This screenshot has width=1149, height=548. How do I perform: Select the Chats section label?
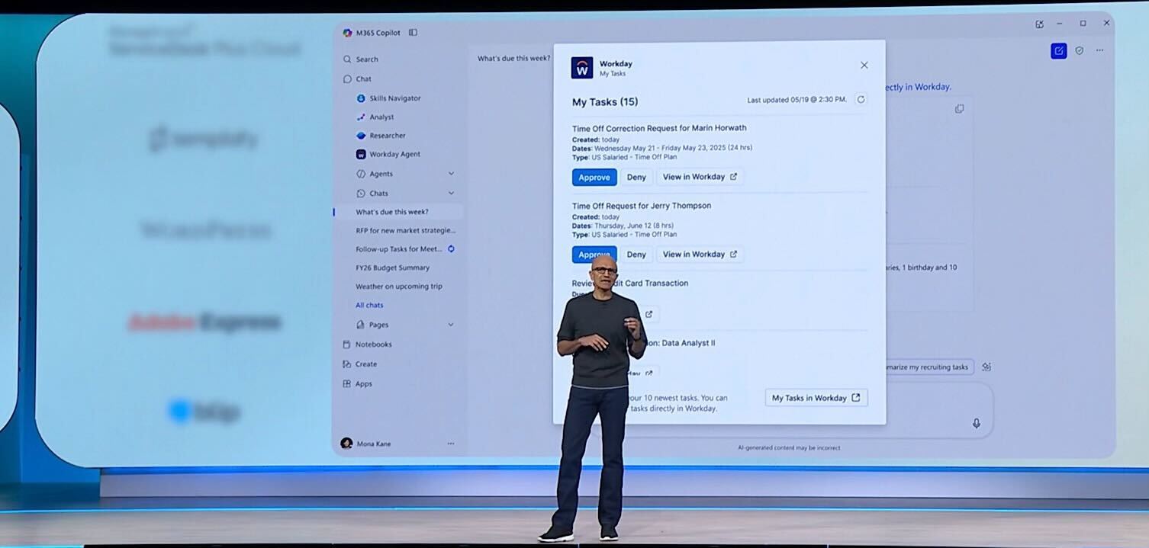[x=378, y=194]
